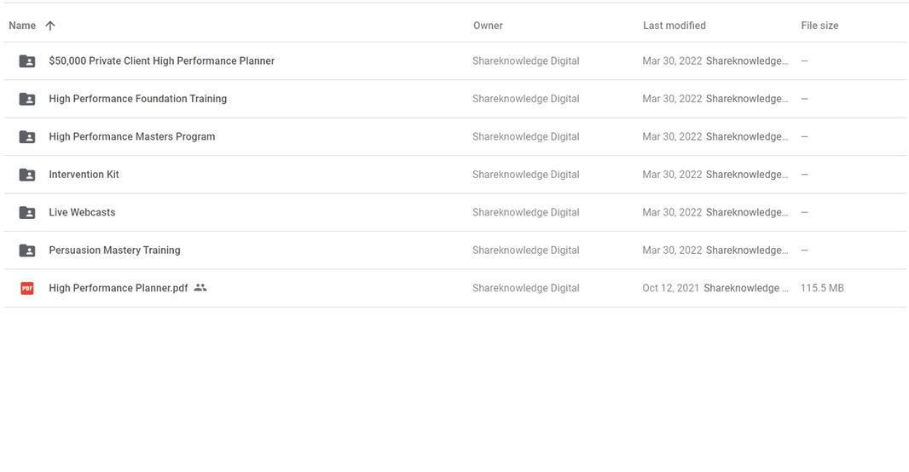
Task: Click the folder icon for Persuasion Mastery Training
Action: (27, 250)
